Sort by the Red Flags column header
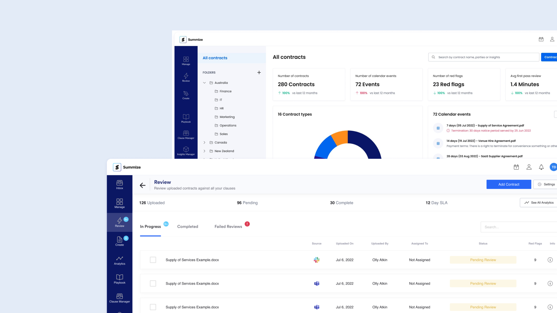557x313 pixels. point(535,243)
